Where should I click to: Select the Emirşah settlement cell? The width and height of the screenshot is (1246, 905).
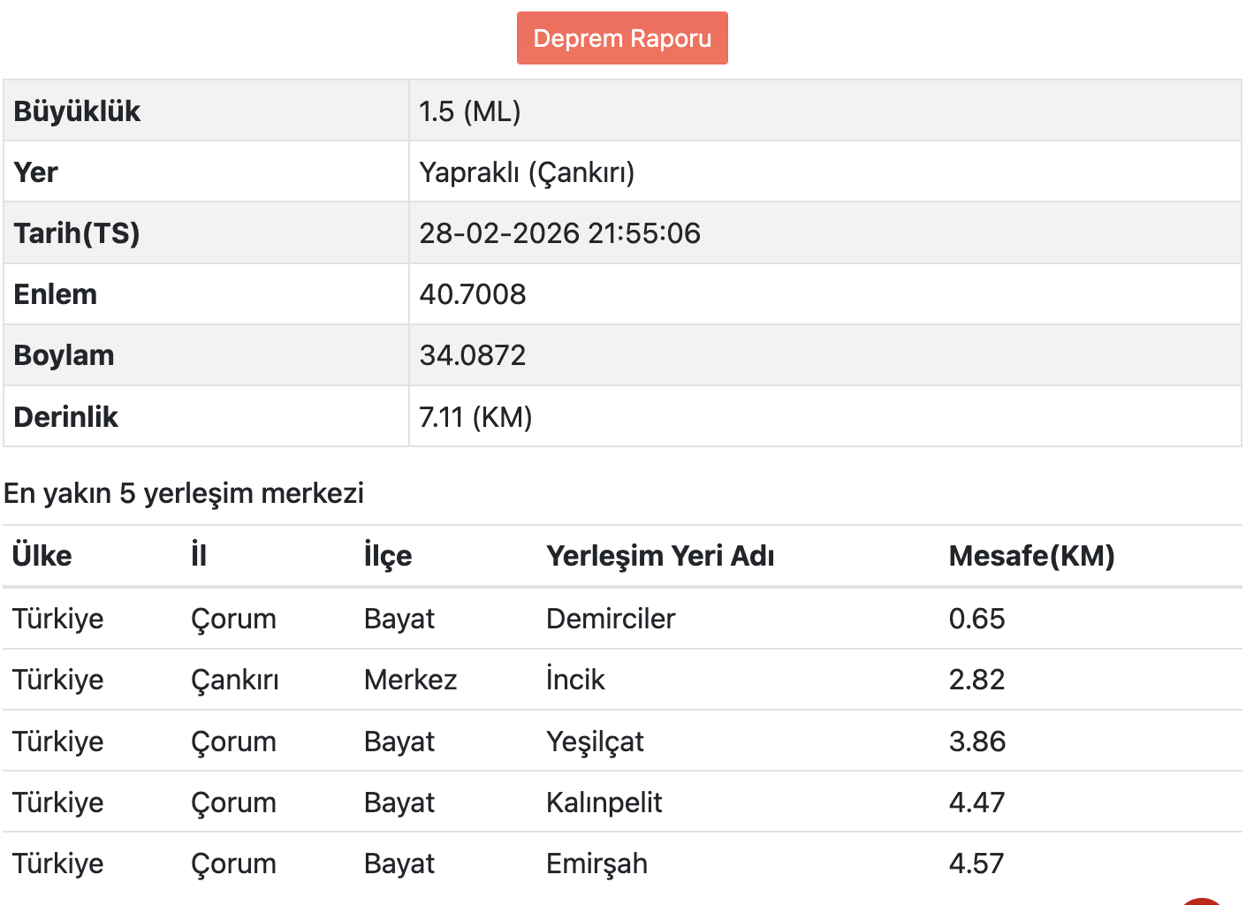[596, 863]
